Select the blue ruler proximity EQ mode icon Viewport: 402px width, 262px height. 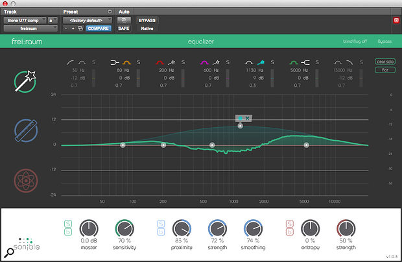(26, 130)
